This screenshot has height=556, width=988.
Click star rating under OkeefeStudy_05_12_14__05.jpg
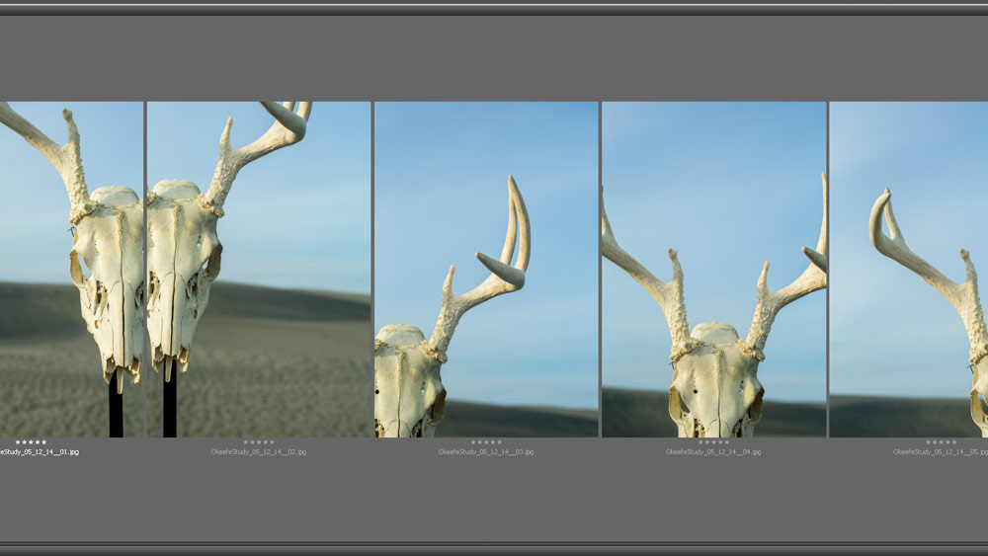(942, 442)
